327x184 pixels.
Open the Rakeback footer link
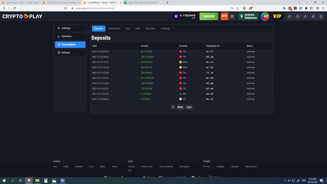click(235, 167)
